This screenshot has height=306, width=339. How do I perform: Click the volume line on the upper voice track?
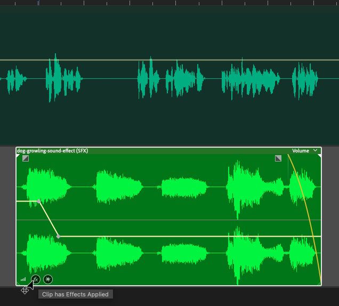coord(170,60)
